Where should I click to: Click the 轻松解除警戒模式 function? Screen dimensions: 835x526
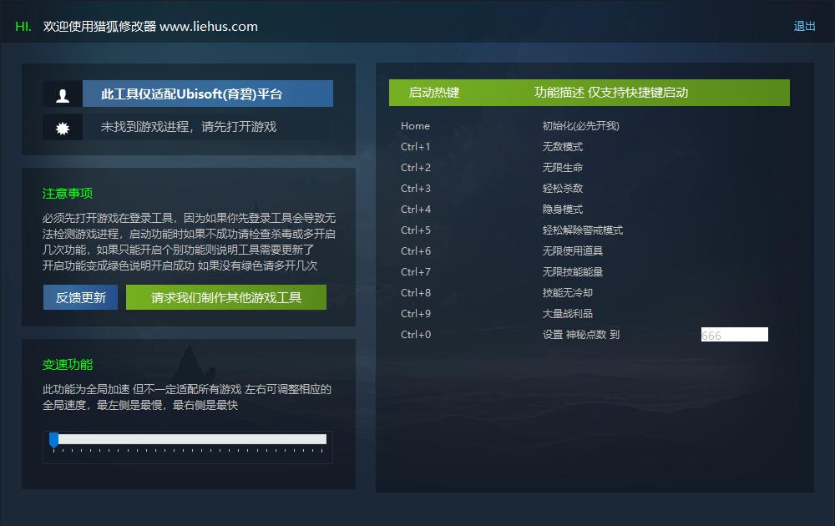pyautogui.click(x=583, y=230)
